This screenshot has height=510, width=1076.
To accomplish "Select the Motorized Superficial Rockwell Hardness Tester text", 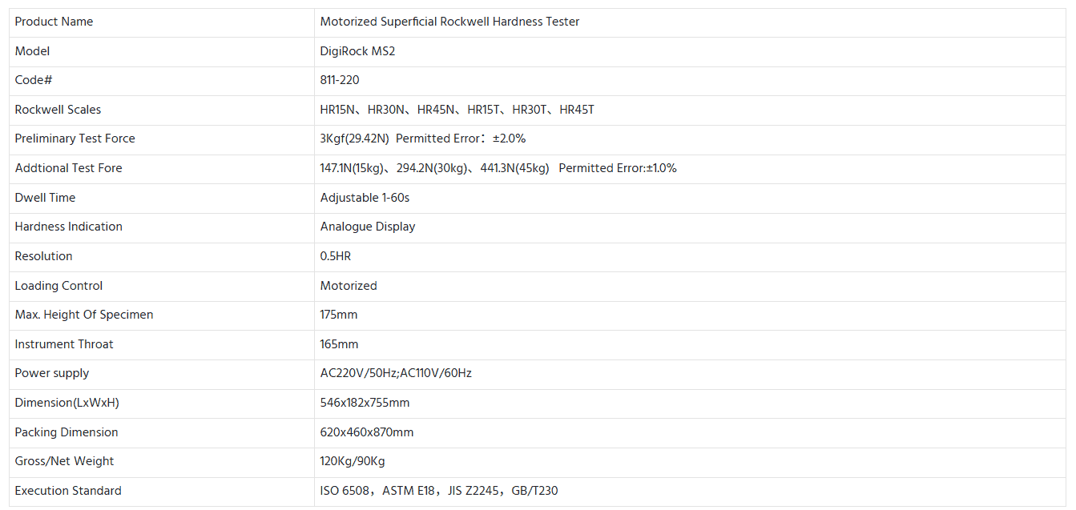I will (x=449, y=22).
